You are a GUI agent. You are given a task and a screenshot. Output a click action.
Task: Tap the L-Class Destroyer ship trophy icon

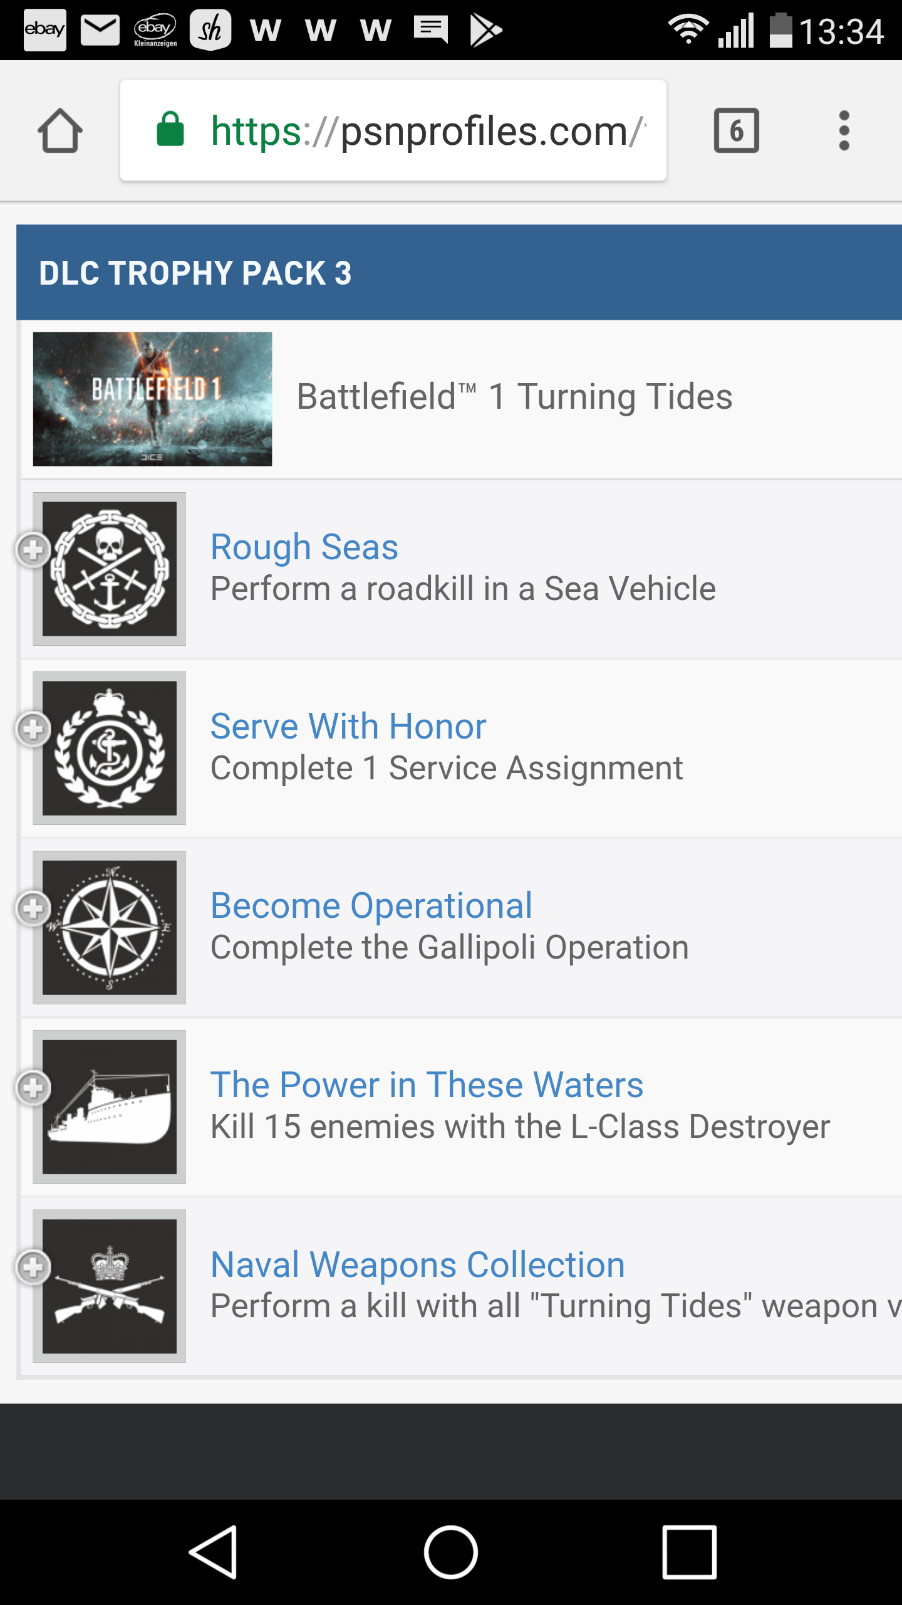point(110,1107)
